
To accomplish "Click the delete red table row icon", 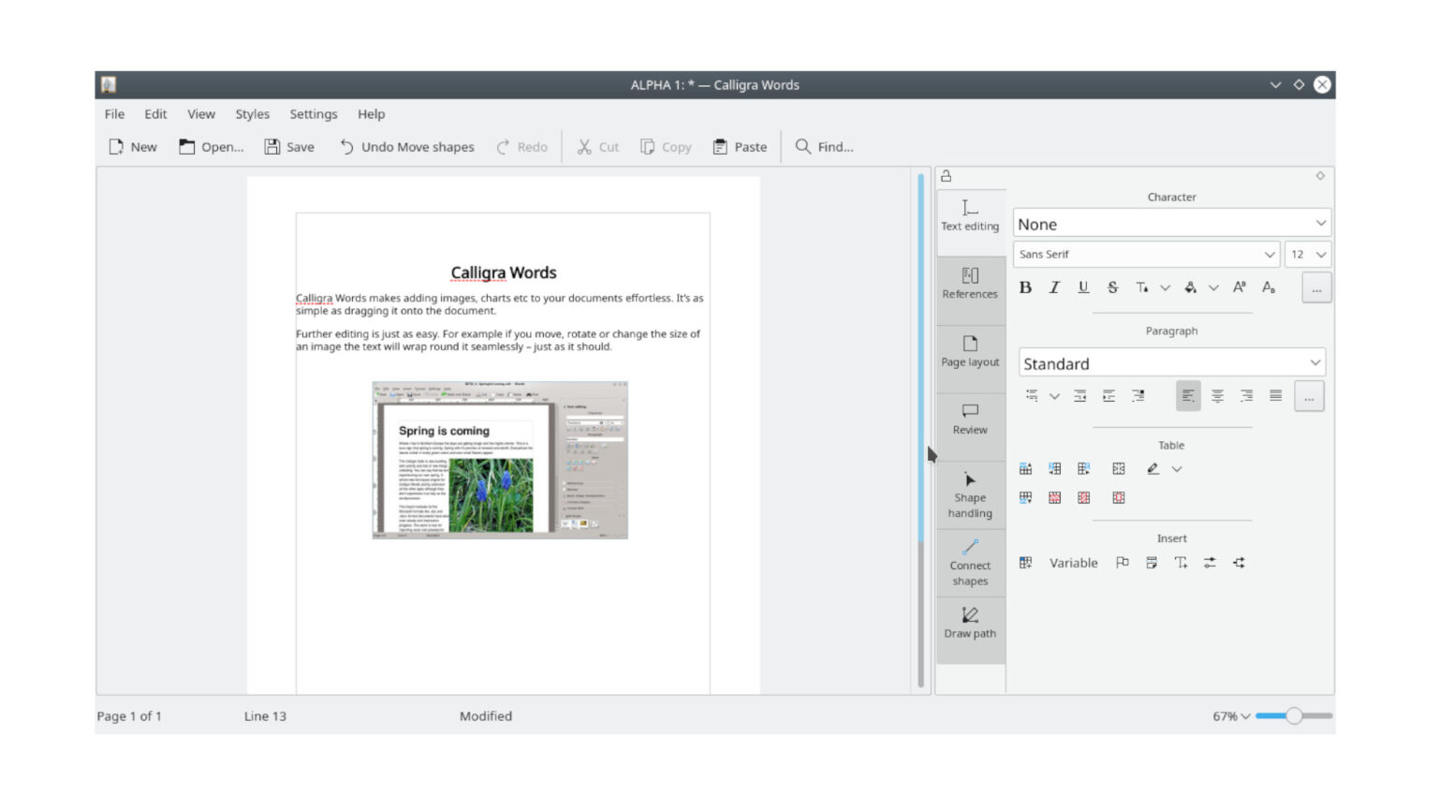I will 1054,497.
